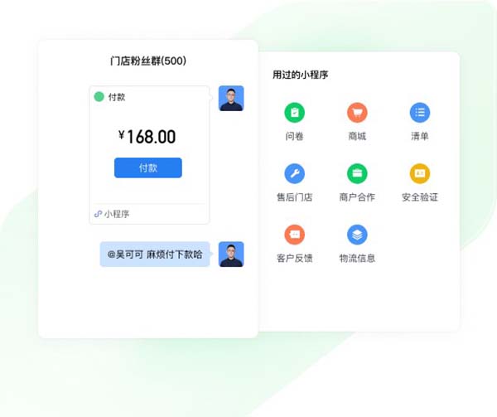Click the 小程序 link at card bottom

coord(117,214)
